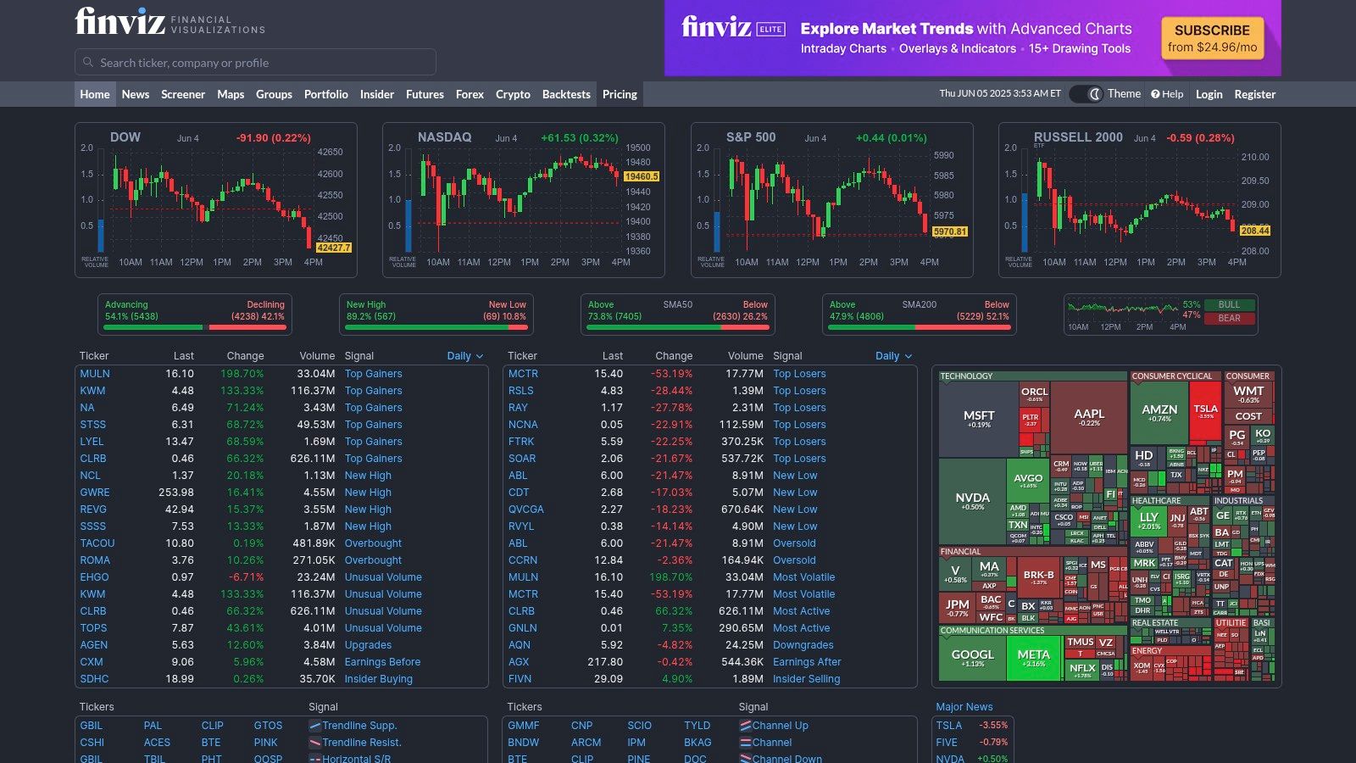Viewport: 1356px width, 763px height.
Task: Click the BEAR indicator box
Action: 1229,319
